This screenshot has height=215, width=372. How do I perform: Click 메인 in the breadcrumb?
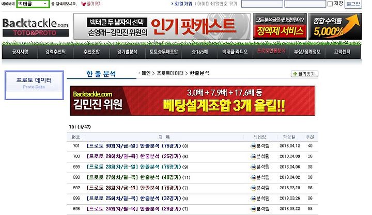pos(146,73)
